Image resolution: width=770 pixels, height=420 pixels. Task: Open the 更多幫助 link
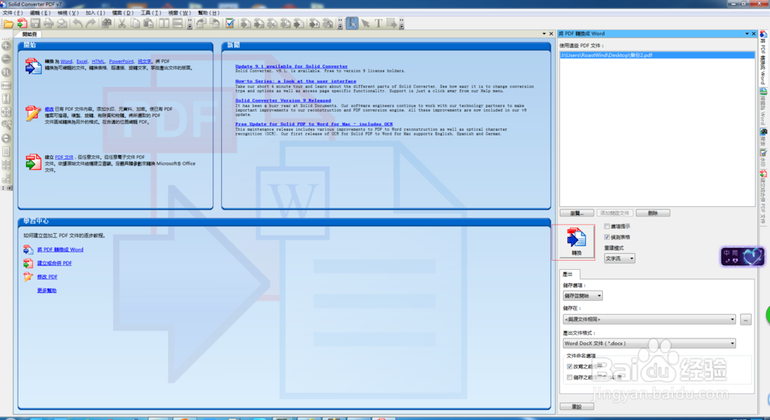tap(47, 291)
